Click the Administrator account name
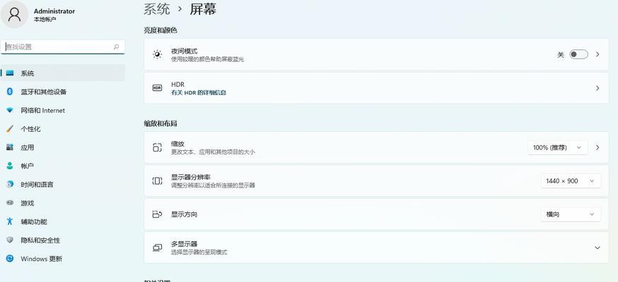 click(54, 11)
